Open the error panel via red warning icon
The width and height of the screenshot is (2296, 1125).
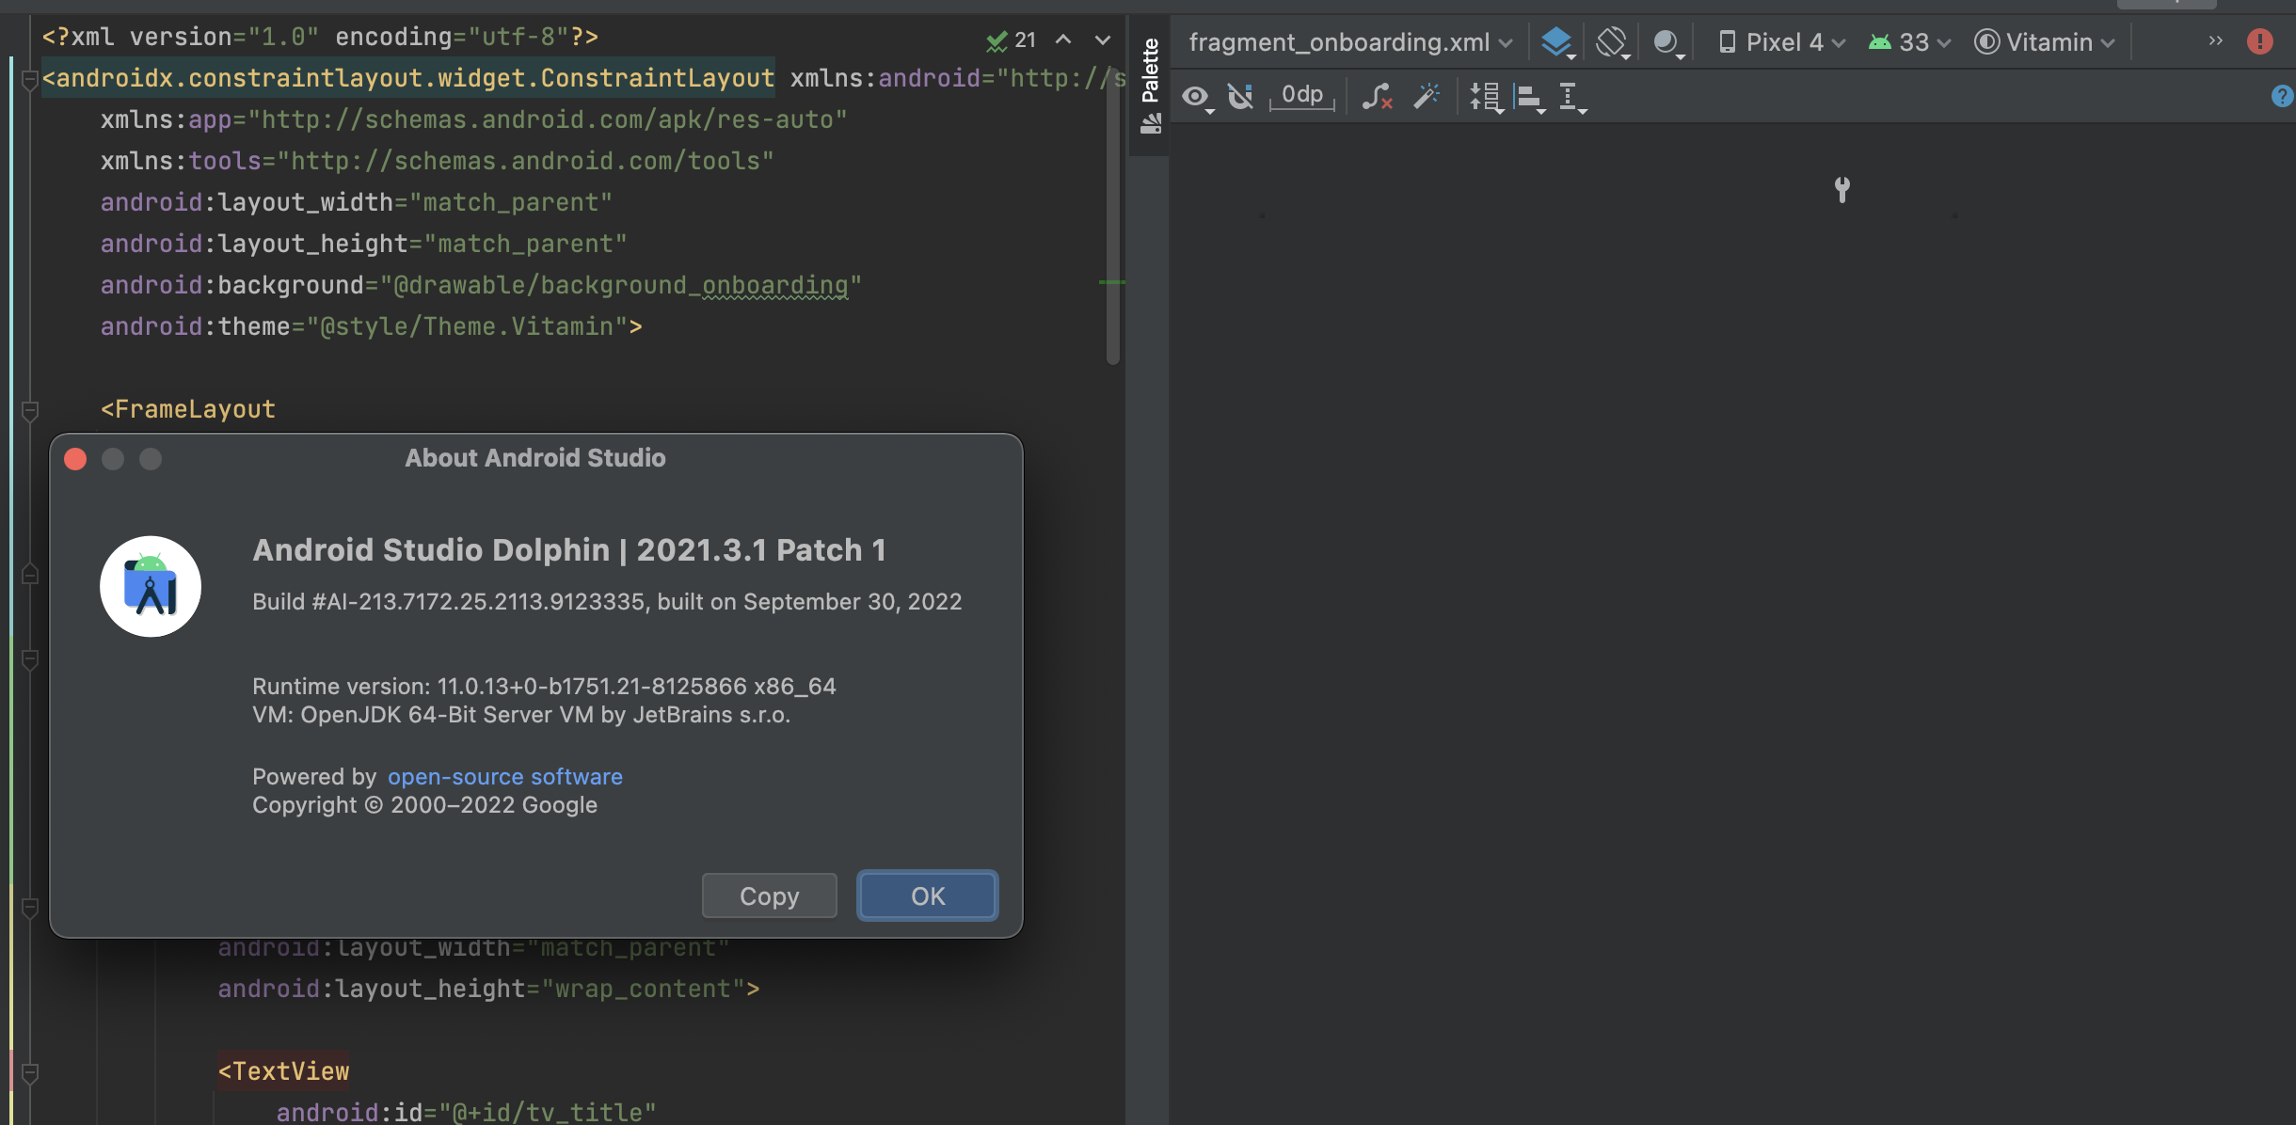(x=2262, y=40)
